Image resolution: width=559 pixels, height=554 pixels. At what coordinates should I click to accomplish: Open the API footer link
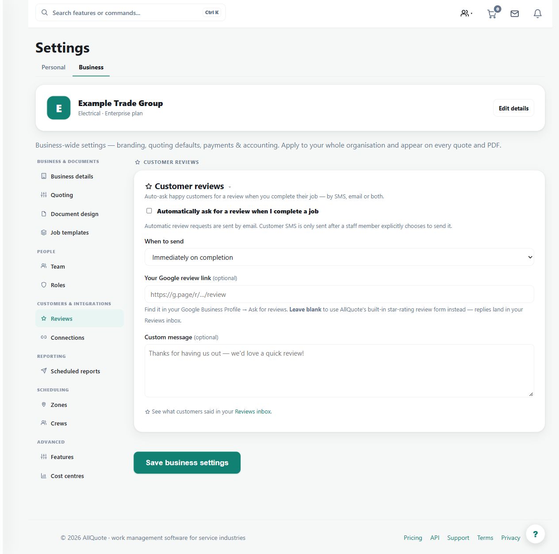pyautogui.click(x=435, y=538)
